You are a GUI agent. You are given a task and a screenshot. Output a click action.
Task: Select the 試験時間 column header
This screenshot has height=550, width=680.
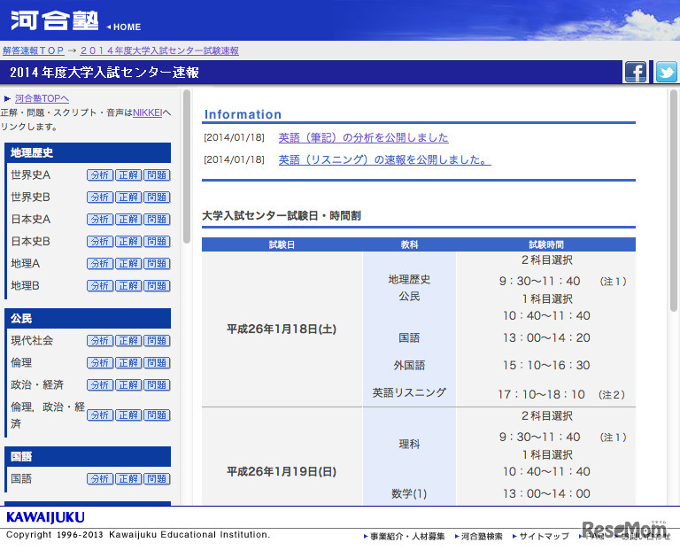[546, 244]
